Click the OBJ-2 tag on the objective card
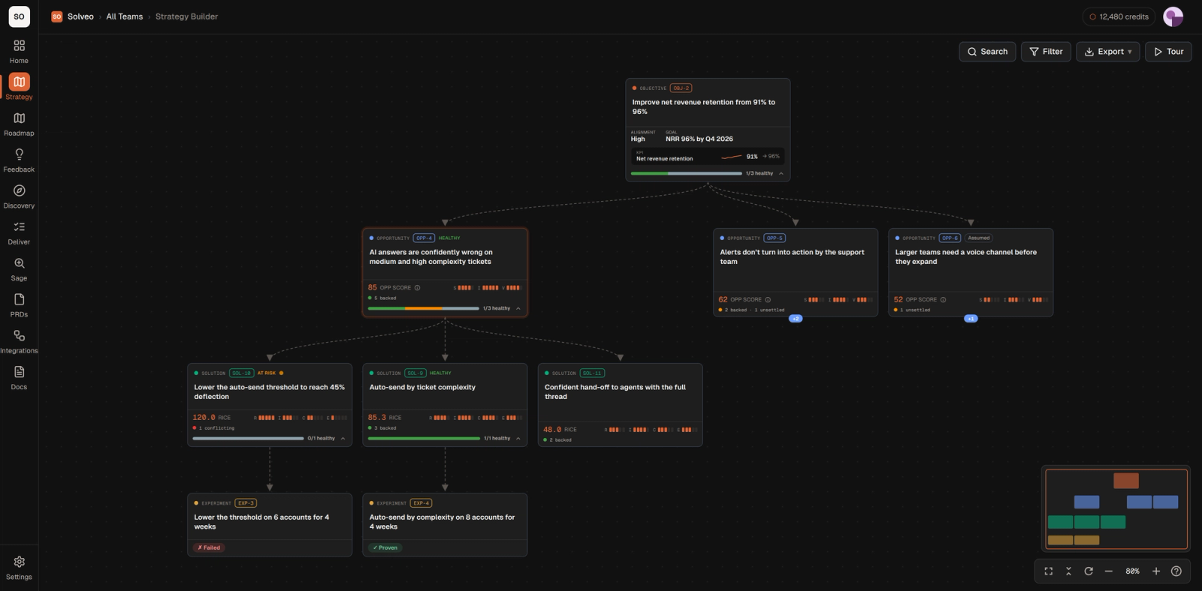Screen dimensions: 1202x591 point(681,88)
